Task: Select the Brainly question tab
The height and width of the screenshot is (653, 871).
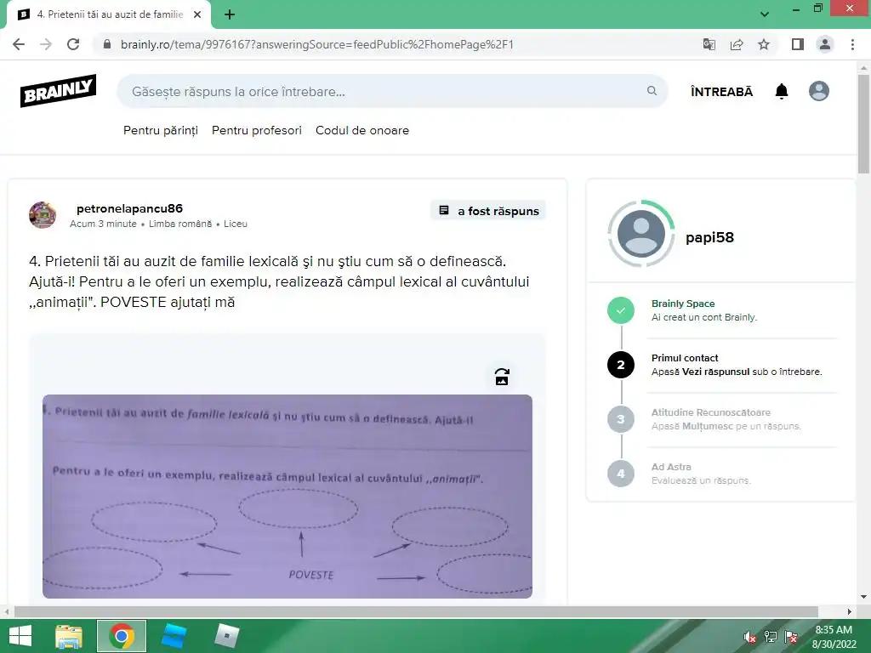Action: click(x=109, y=15)
